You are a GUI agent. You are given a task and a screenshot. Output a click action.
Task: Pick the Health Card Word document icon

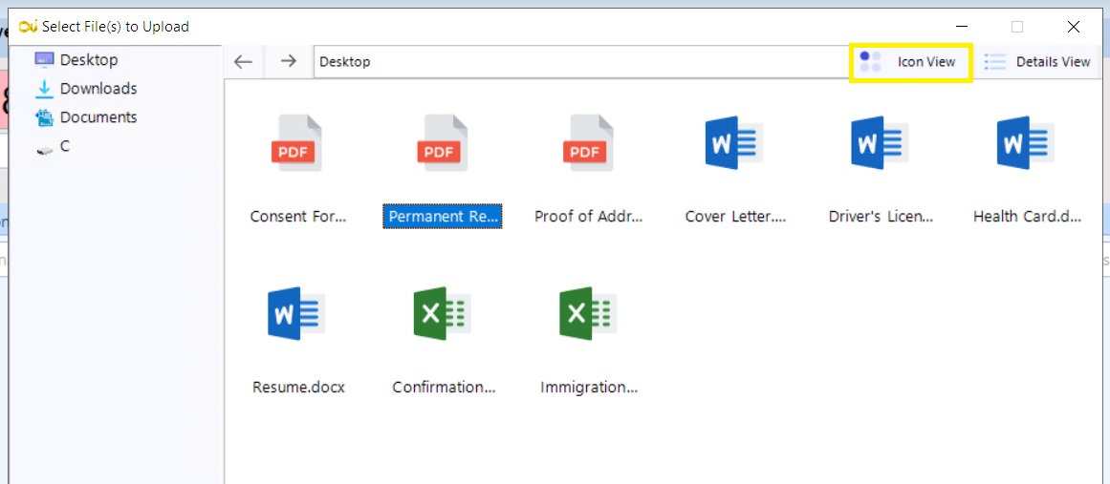point(1026,143)
